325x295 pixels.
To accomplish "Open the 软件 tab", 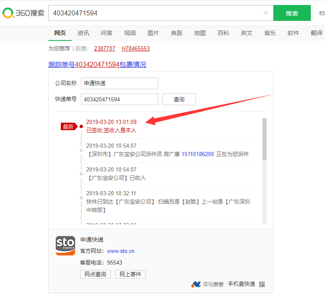I will (293, 33).
